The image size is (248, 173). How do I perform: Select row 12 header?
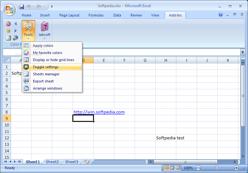click(7, 138)
